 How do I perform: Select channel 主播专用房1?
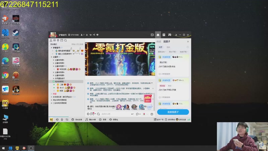pyautogui.click(x=60, y=60)
